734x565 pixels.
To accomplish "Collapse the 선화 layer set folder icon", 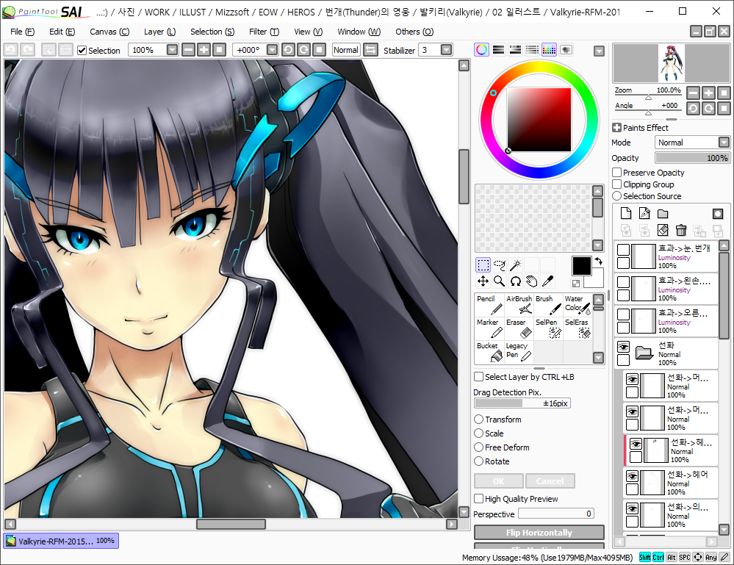I will pos(644,353).
